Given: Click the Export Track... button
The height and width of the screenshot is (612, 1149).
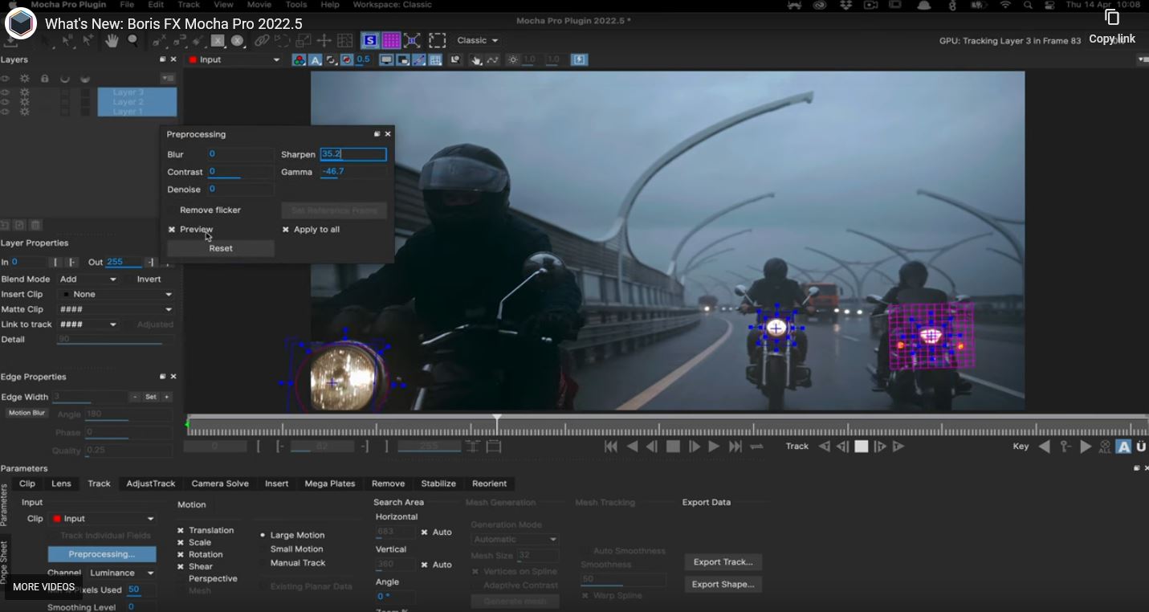Looking at the screenshot, I should 723,562.
